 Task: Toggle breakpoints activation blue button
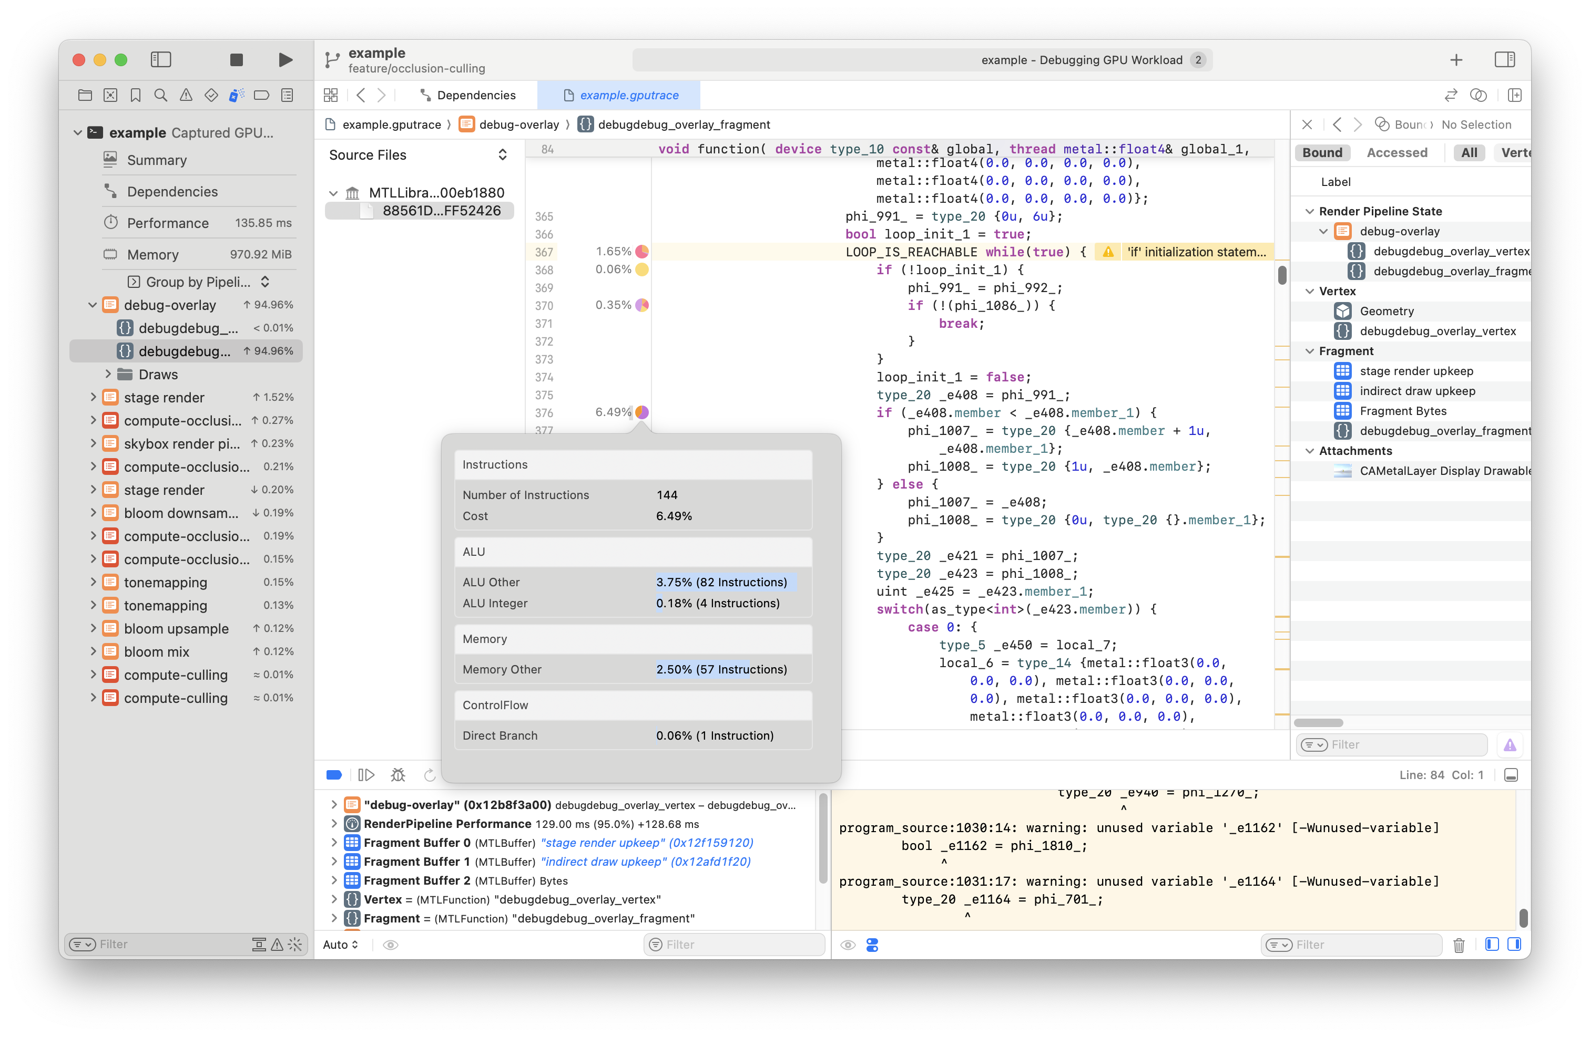tap(334, 775)
